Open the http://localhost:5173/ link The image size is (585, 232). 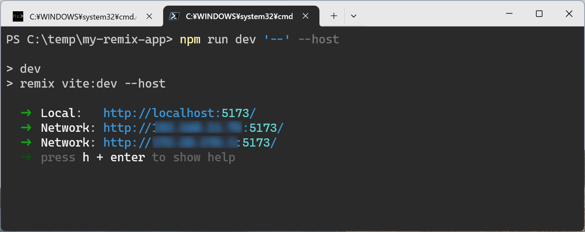tap(180, 113)
